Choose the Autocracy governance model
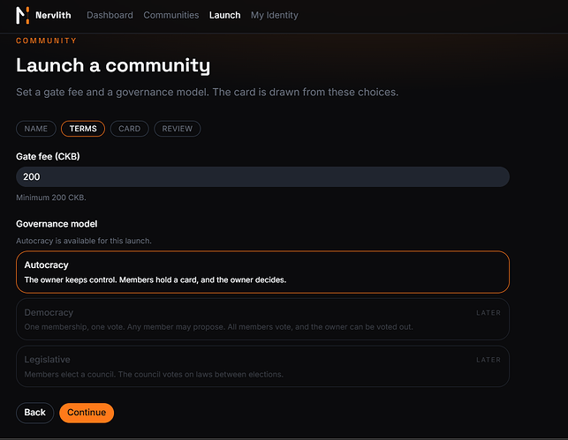The height and width of the screenshot is (440, 568). [262, 272]
